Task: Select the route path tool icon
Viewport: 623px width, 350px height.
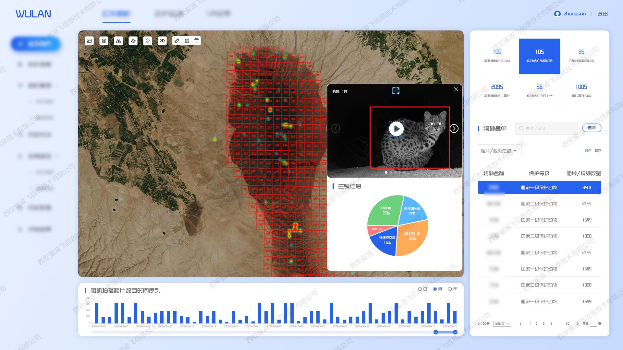Action: pos(133,41)
